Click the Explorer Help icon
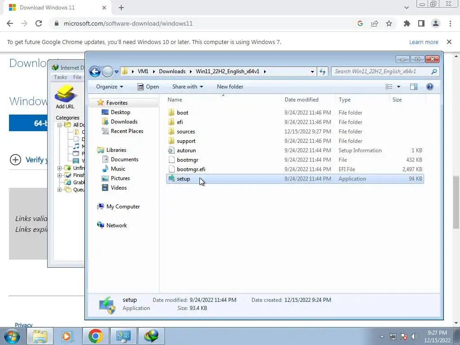460x345 pixels. click(x=430, y=87)
